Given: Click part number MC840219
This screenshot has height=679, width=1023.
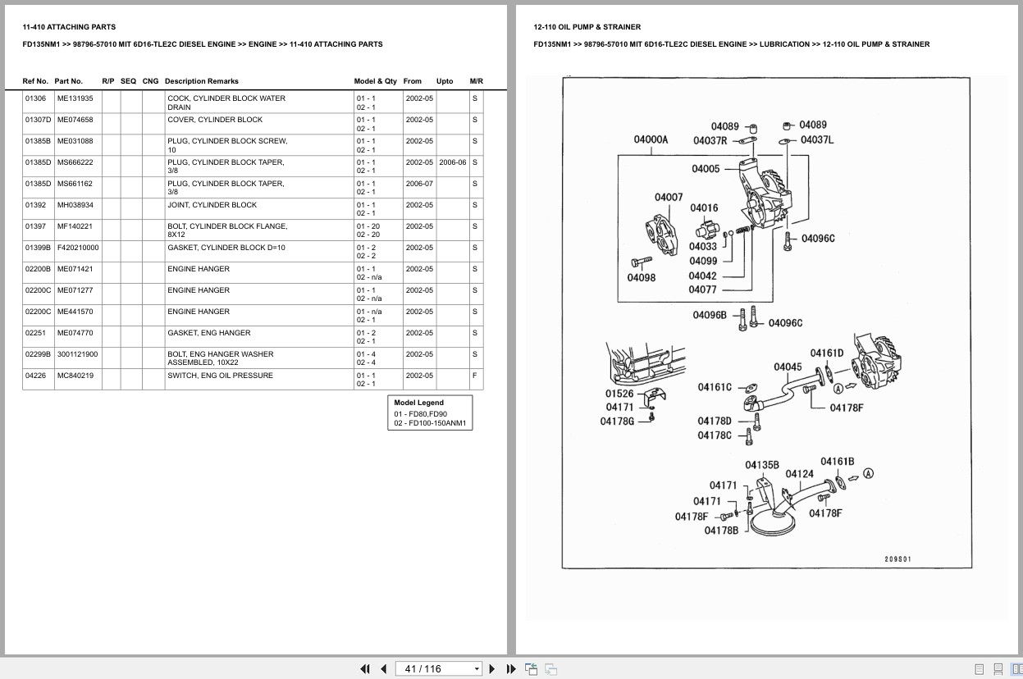Looking at the screenshot, I should pyautogui.click(x=75, y=376).
